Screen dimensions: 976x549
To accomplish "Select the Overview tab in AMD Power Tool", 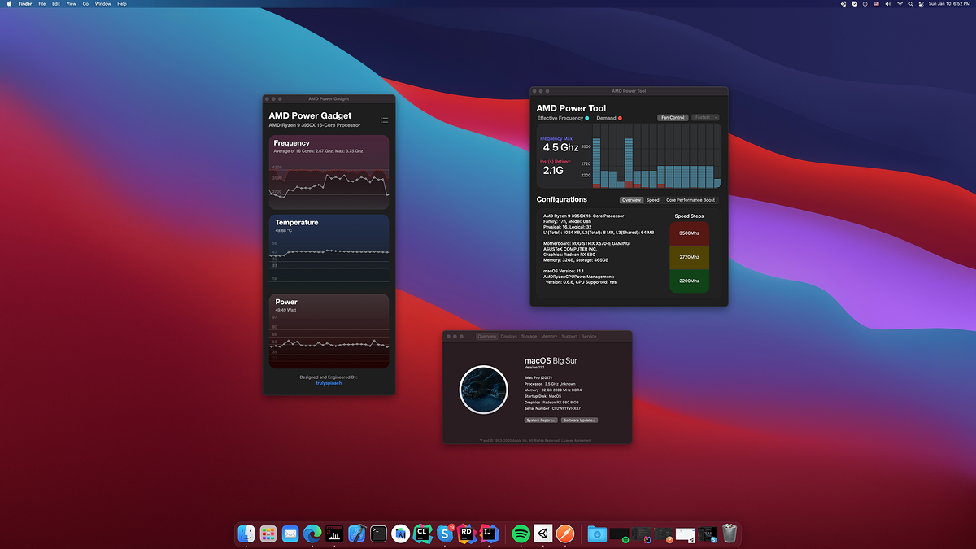I will (x=631, y=200).
